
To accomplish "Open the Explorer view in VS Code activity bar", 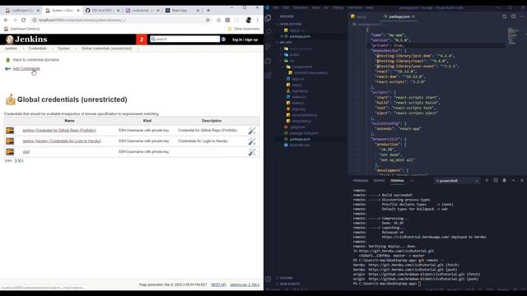I will pos(268,18).
